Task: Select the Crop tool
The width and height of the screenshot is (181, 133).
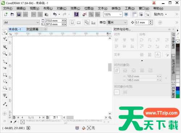Action: point(5,47)
